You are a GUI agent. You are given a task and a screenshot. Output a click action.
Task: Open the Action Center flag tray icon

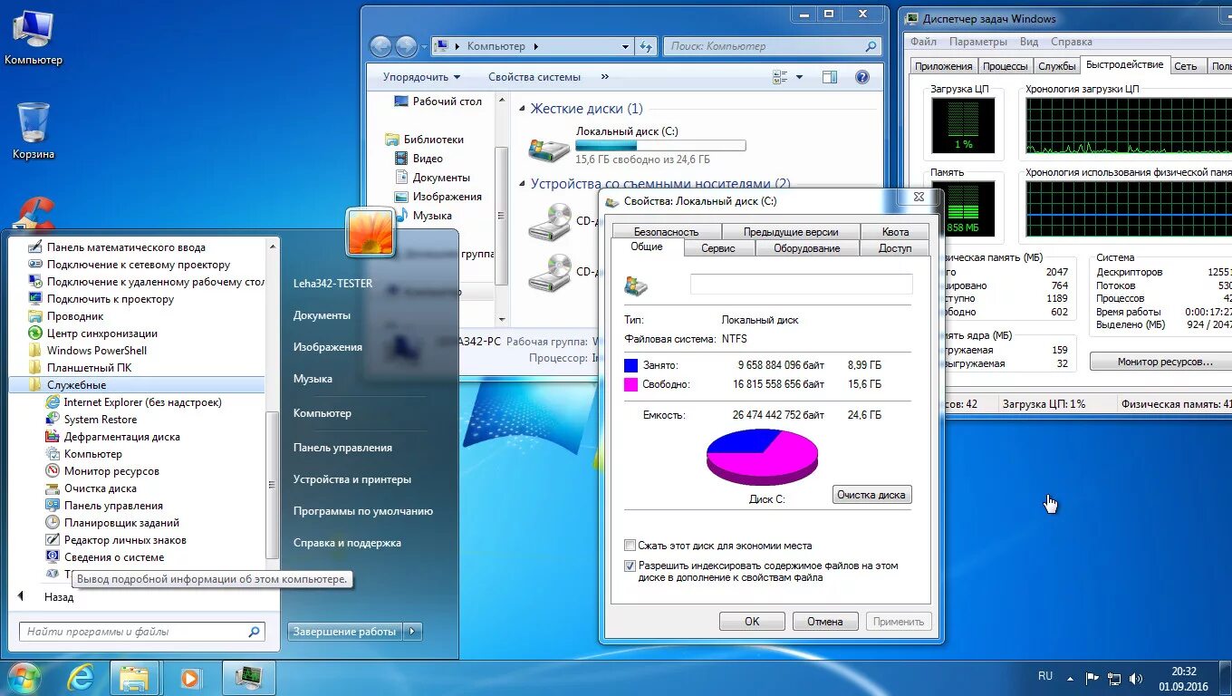click(x=1092, y=678)
